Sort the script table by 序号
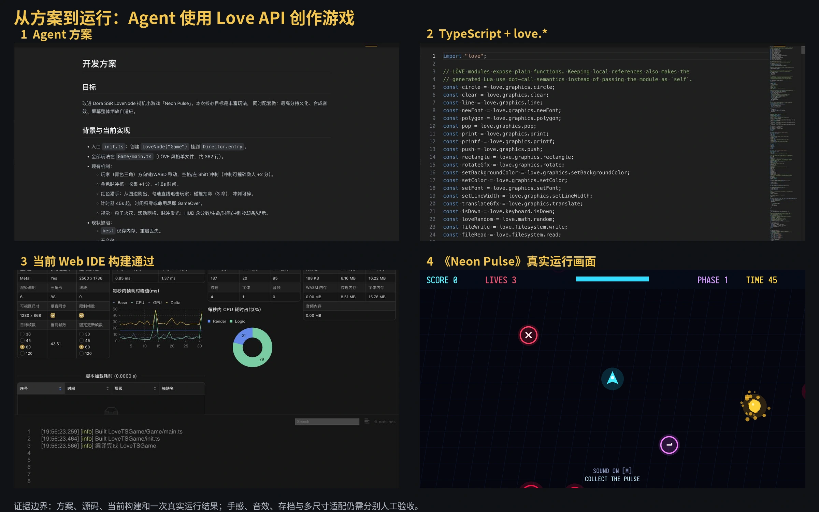The height and width of the screenshot is (512, 819). pyautogui.click(x=41, y=388)
